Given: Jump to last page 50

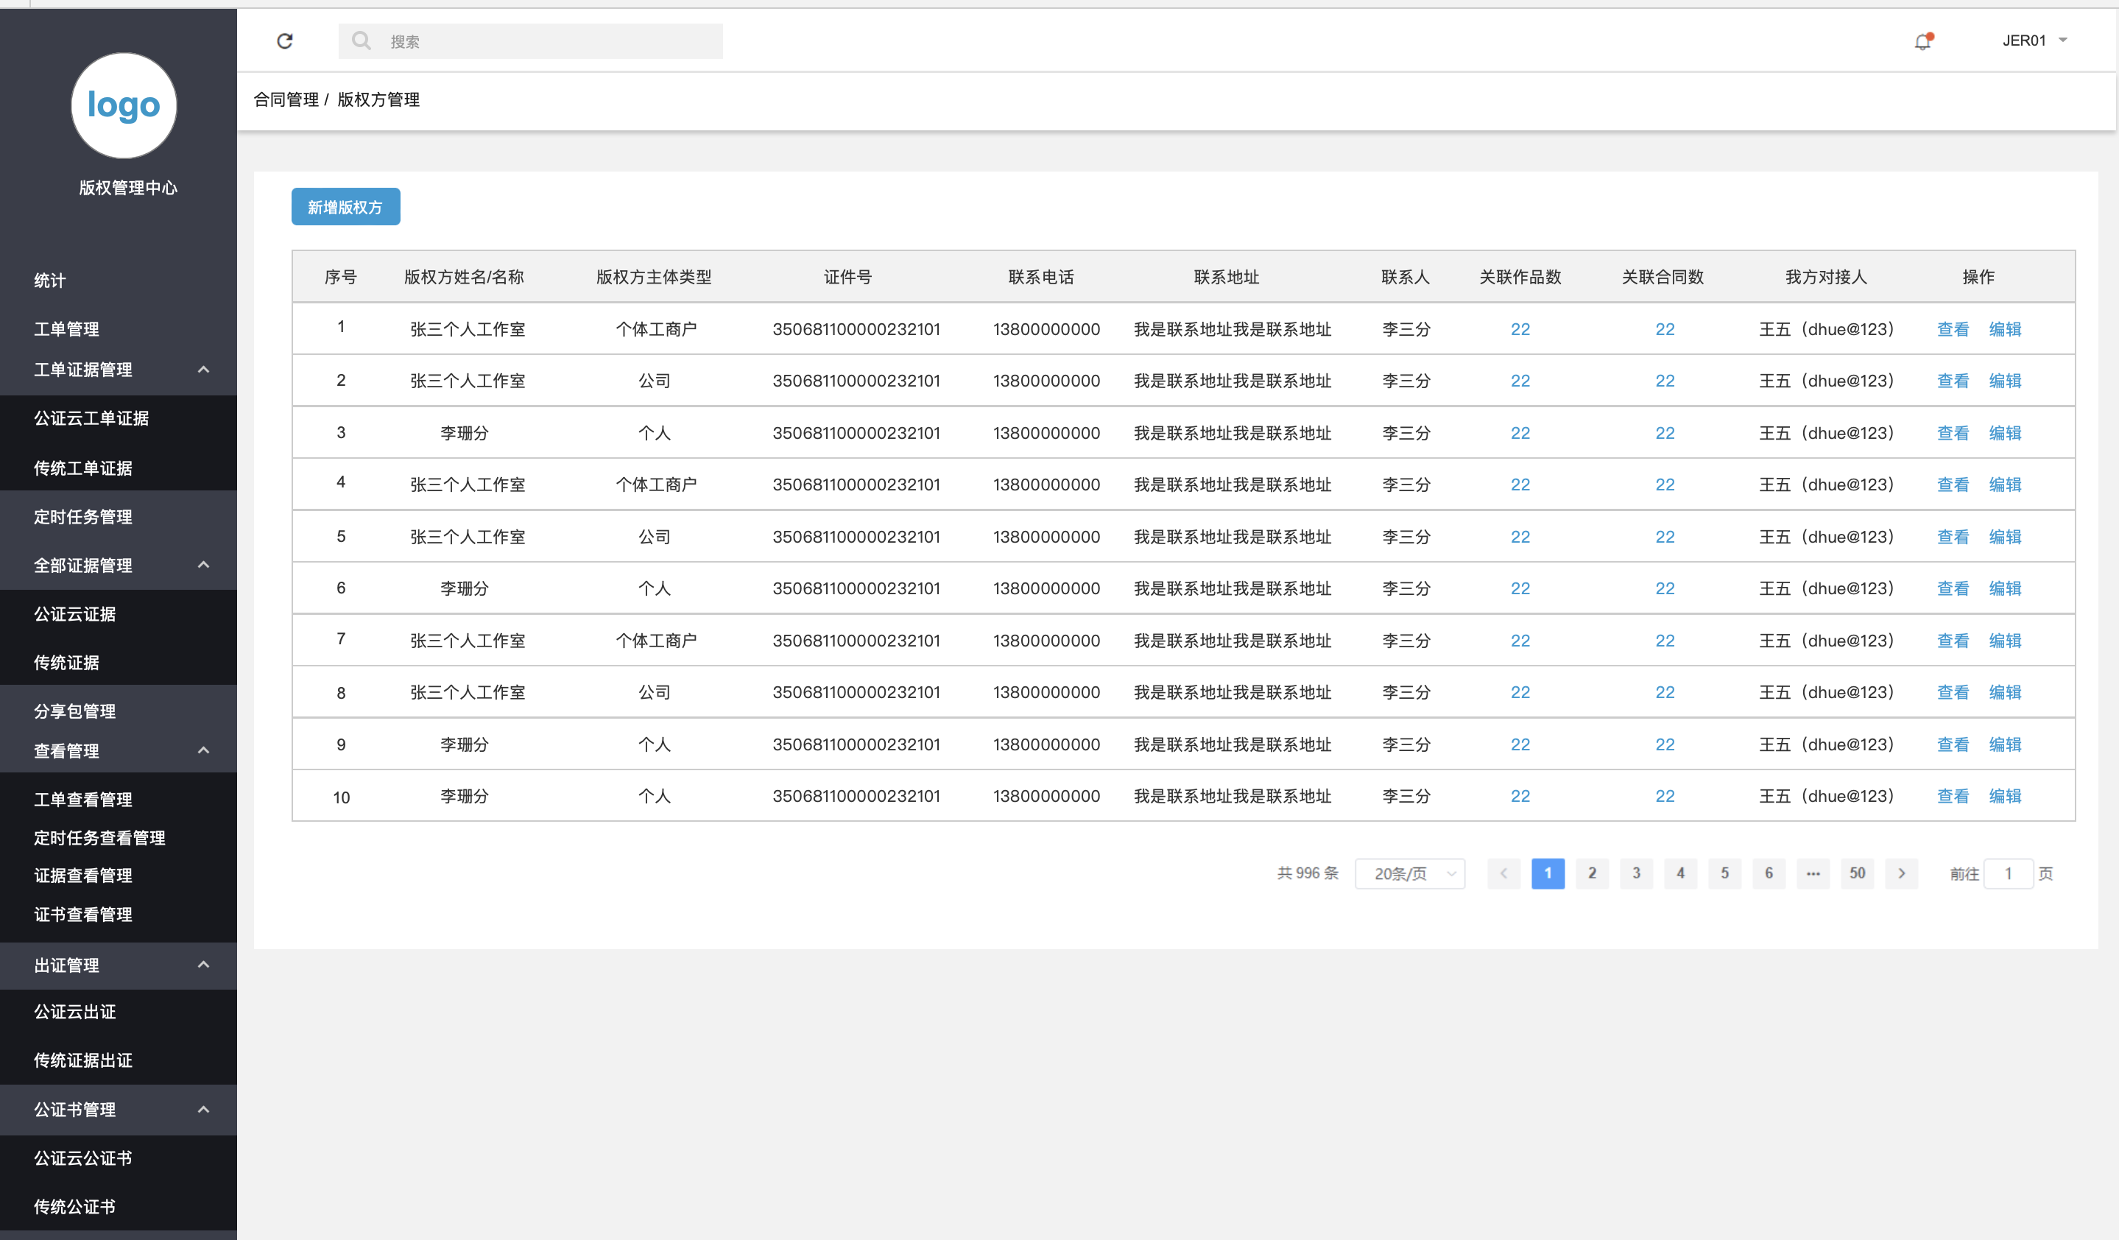Looking at the screenshot, I should click(x=1857, y=873).
